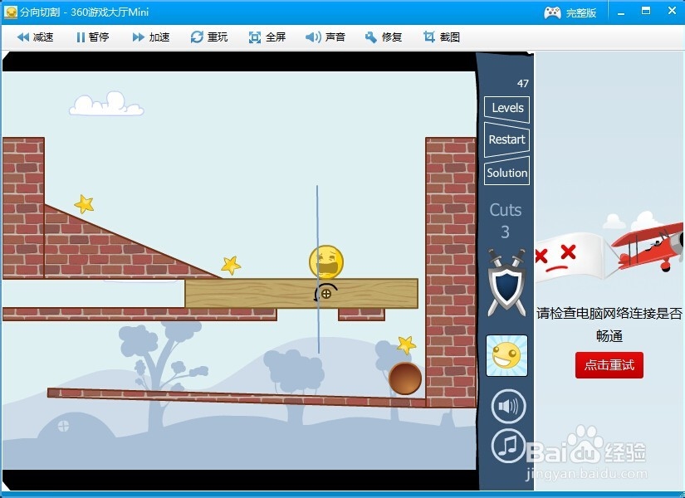Click the 360 game hall app icon

[x=10, y=12]
